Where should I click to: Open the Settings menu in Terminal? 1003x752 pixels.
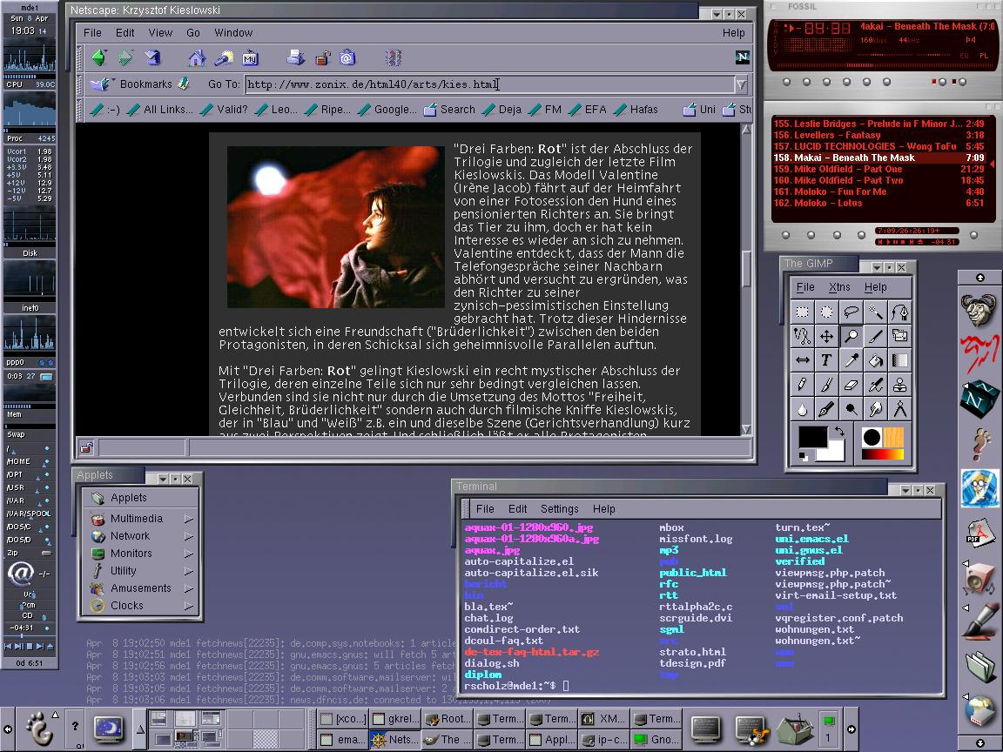559,509
